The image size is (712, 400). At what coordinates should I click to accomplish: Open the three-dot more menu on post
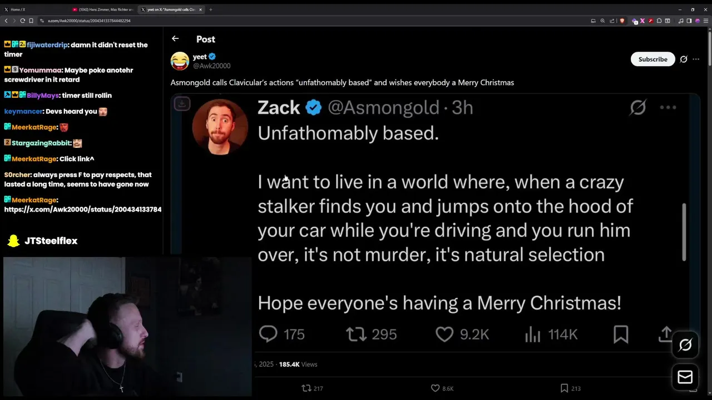(x=696, y=59)
